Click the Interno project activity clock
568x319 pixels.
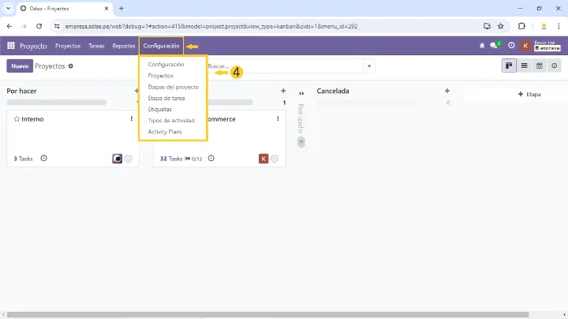(43, 158)
